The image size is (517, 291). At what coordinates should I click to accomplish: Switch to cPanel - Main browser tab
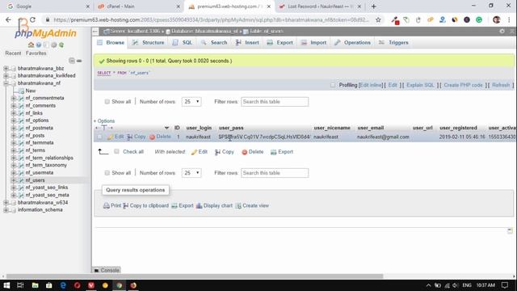[138, 6]
